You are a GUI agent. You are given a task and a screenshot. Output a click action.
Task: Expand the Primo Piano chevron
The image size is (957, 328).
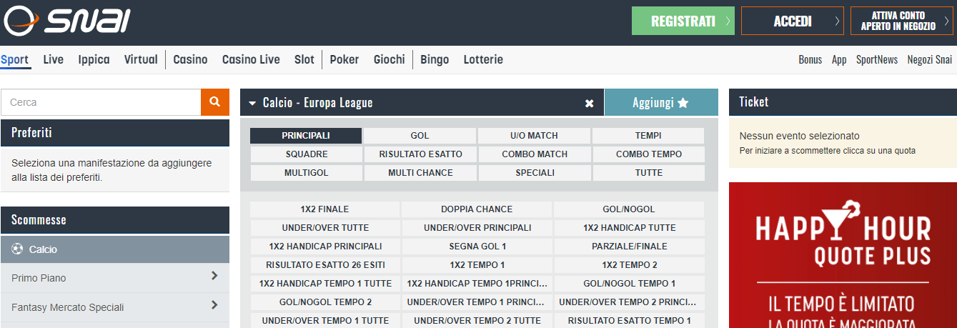click(214, 276)
